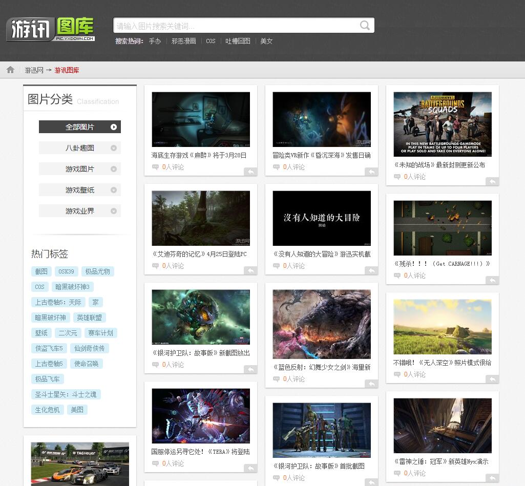The width and height of the screenshot is (525, 486).
Task: Click comment bubble icon under 《蓝色反射》
Action: point(276,378)
